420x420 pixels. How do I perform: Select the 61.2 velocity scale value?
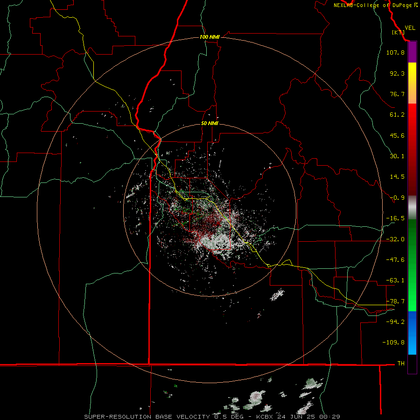click(397, 115)
